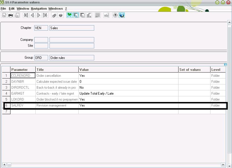
Task: Select the CCLRENORD parameter cell
Action: pos(23,76)
